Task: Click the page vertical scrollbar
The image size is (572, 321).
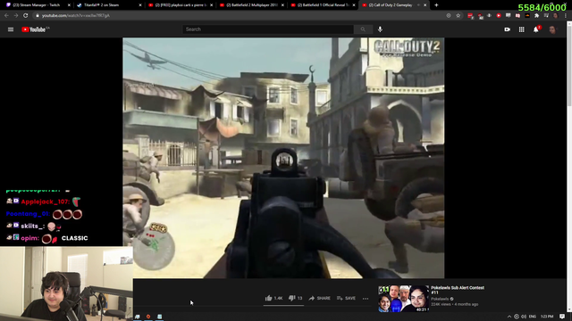Action: click(x=569, y=168)
